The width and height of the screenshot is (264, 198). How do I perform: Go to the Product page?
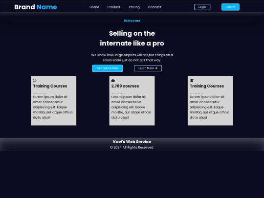pos(114,7)
